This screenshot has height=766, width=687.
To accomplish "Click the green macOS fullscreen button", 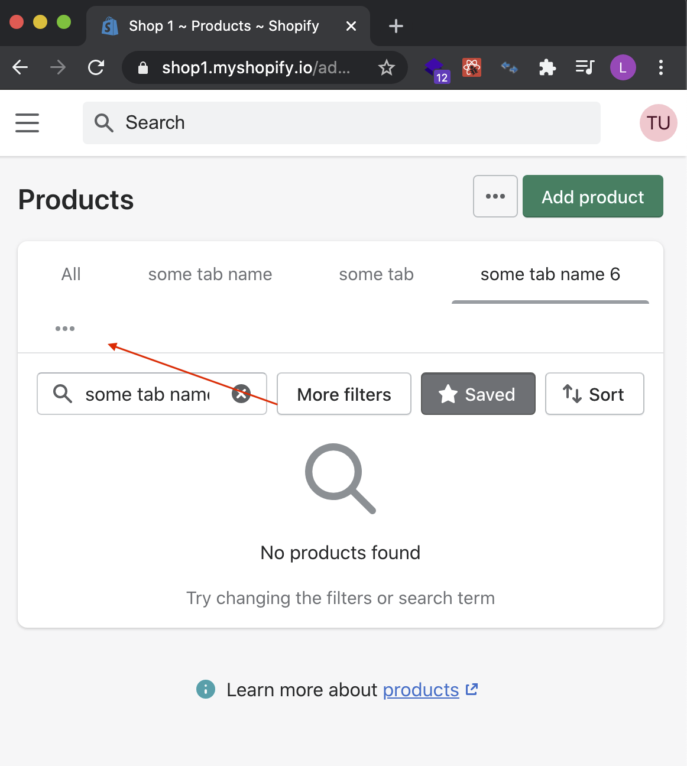I will pos(64,22).
